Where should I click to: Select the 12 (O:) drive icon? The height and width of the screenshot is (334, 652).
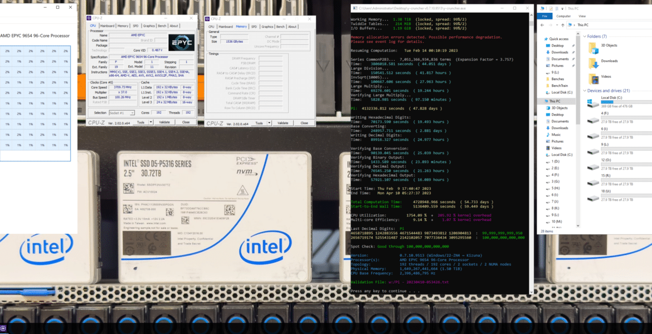click(593, 167)
